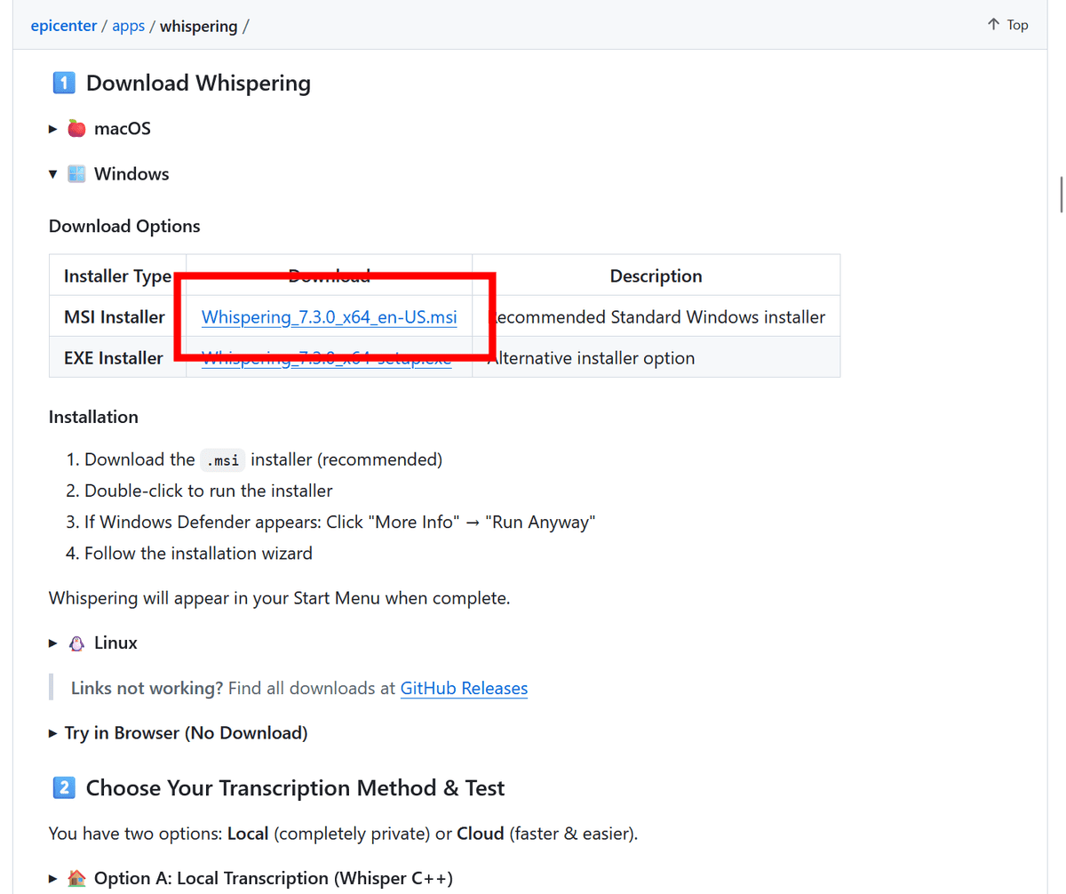Click the red apple icon beside macOS
This screenshot has height=894, width=1066.
tap(77, 129)
